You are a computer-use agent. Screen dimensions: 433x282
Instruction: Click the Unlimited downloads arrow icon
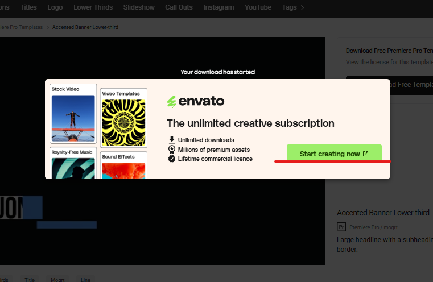(x=172, y=139)
